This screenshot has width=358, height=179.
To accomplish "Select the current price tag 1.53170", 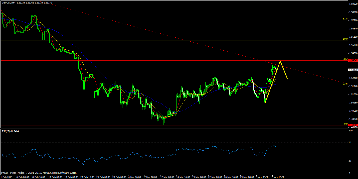I will click(353, 70).
